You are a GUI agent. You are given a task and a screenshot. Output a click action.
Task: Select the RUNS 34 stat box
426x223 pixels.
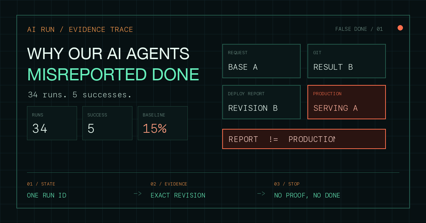pos(52,123)
